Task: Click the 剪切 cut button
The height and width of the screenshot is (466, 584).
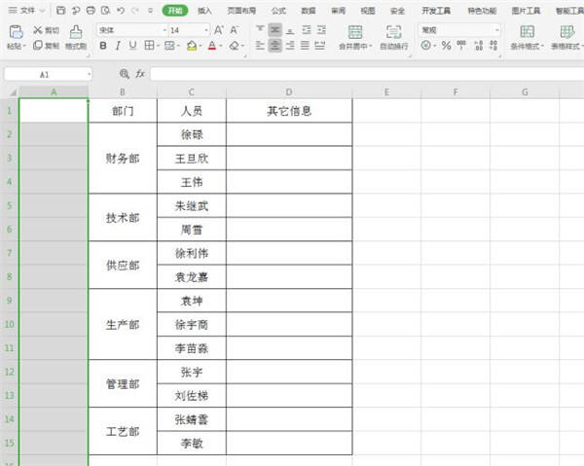Action: pyautogui.click(x=46, y=30)
